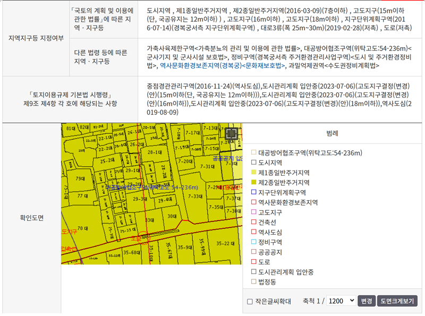Open the 축척 1200 scale dropdown

341,301
